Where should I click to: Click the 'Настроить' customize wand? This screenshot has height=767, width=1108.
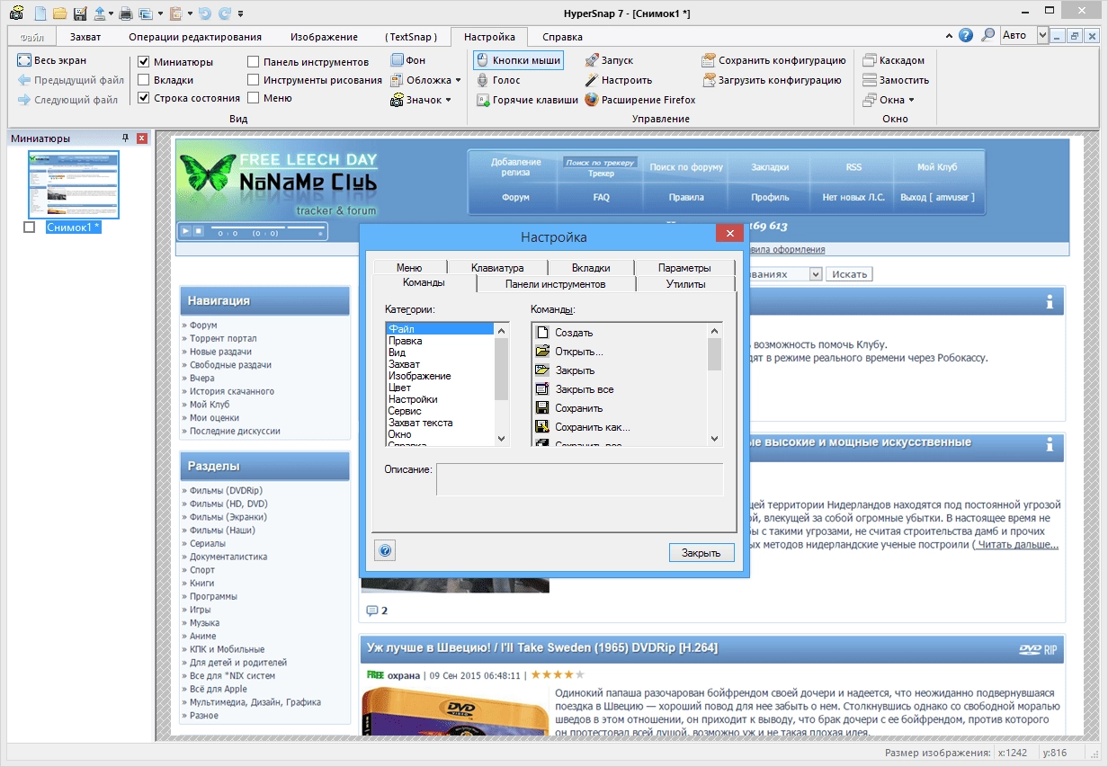619,80
